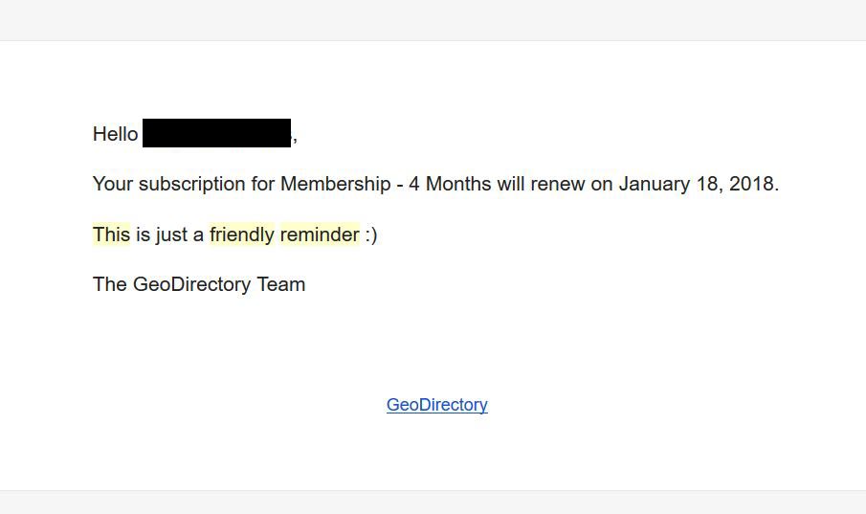Click the gray footer strip below the email

click(433, 503)
